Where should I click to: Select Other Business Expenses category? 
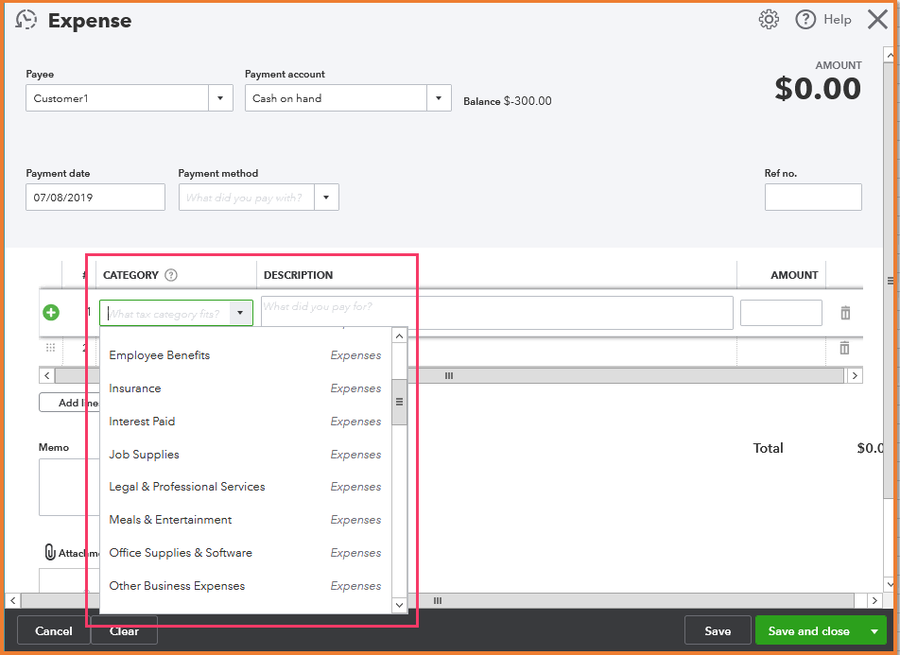pos(245,586)
